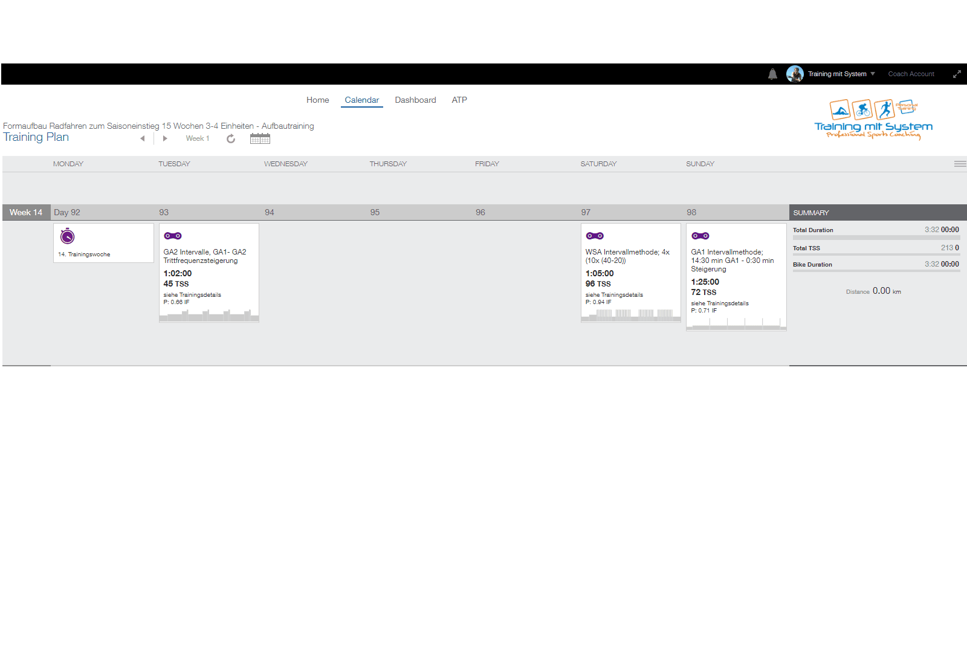The height and width of the screenshot is (645, 967).
Task: Go to the previous week arrow
Action: click(x=143, y=138)
